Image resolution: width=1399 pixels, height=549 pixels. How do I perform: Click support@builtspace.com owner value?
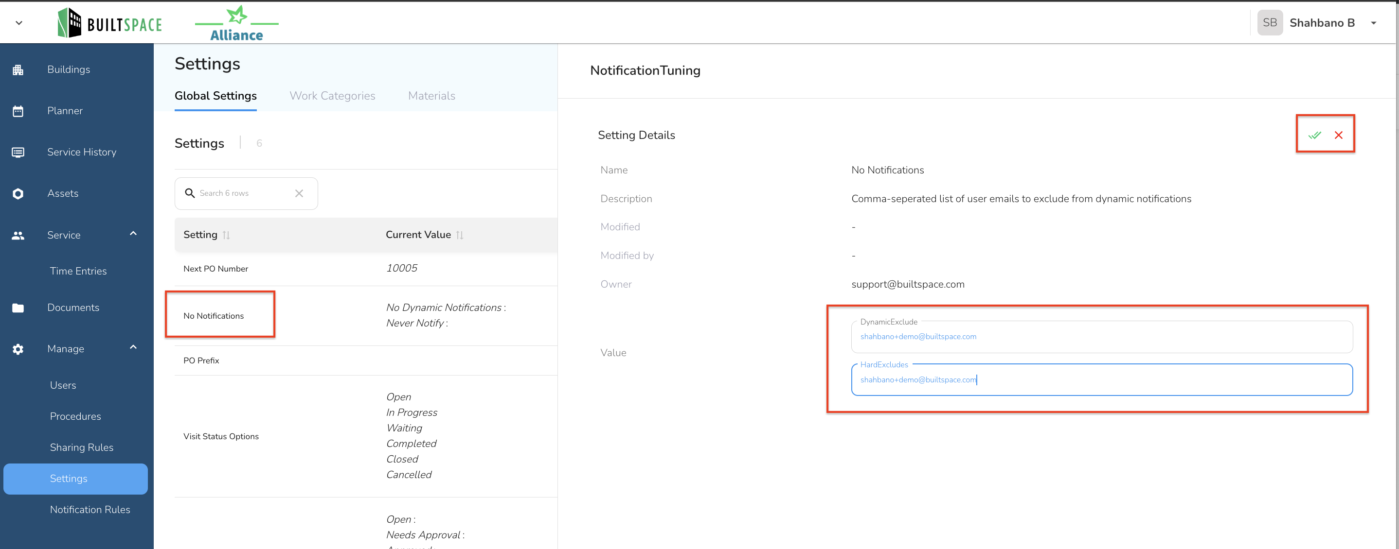(908, 284)
